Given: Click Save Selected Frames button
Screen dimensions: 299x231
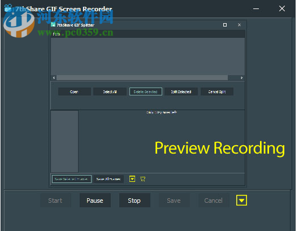Looking at the screenshot, I should click(x=72, y=179).
